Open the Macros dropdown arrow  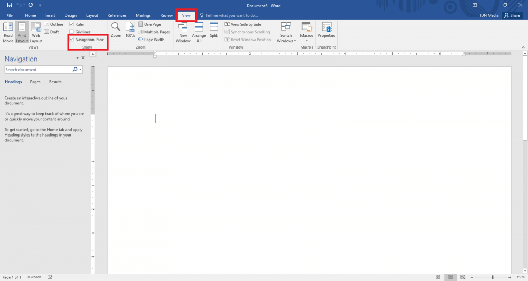pos(306,41)
